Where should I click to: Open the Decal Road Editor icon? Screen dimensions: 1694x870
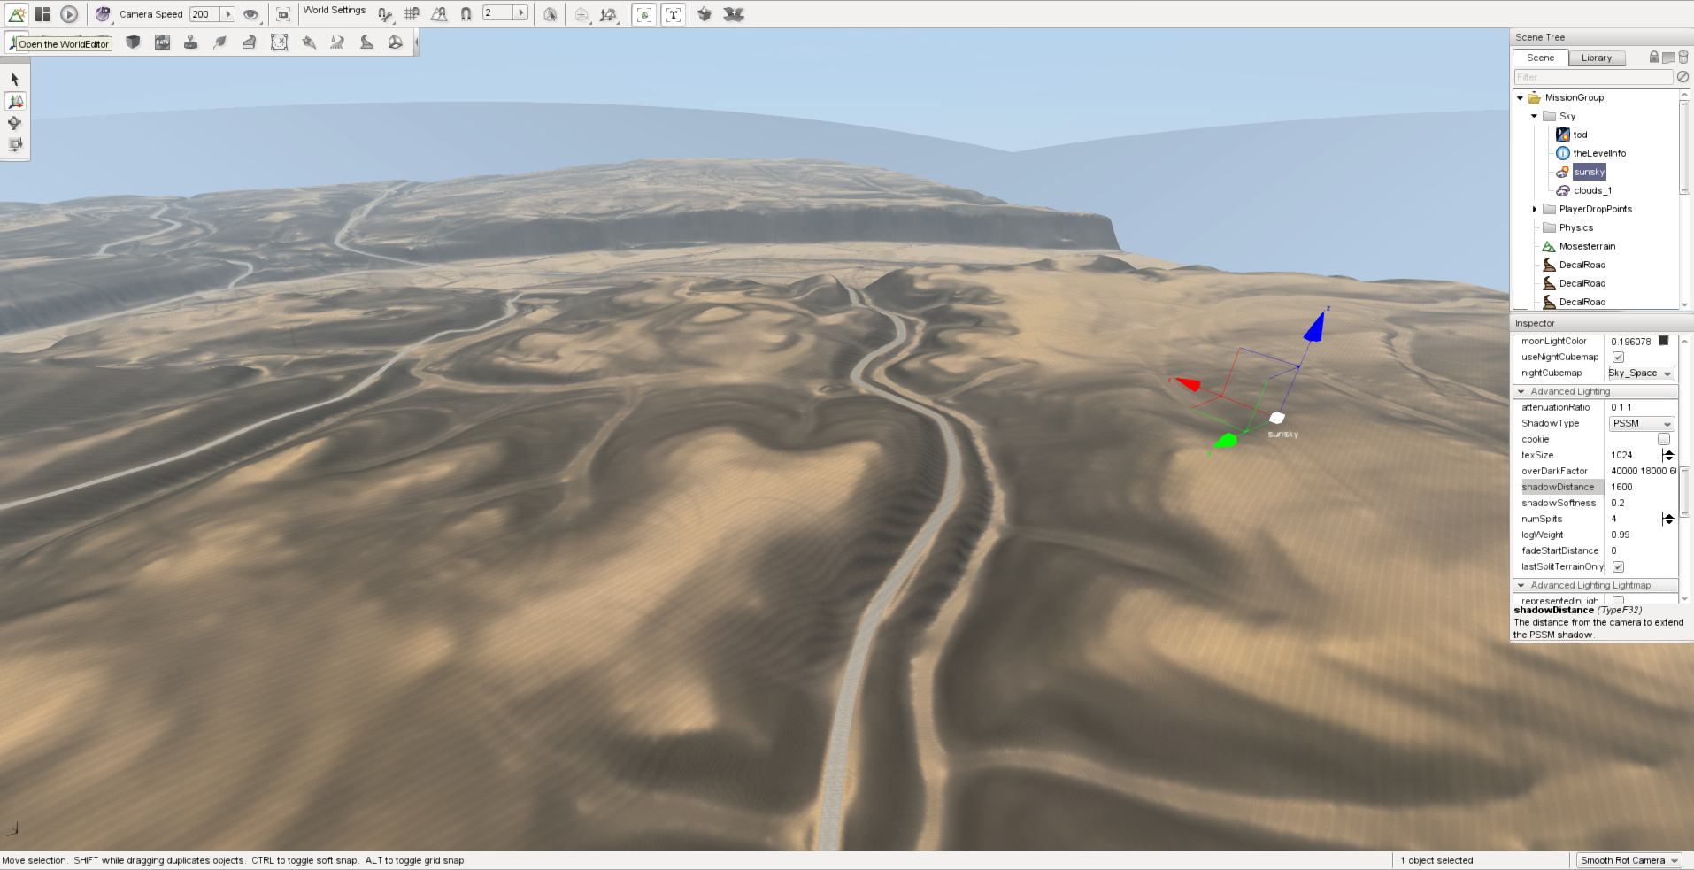[x=366, y=42]
